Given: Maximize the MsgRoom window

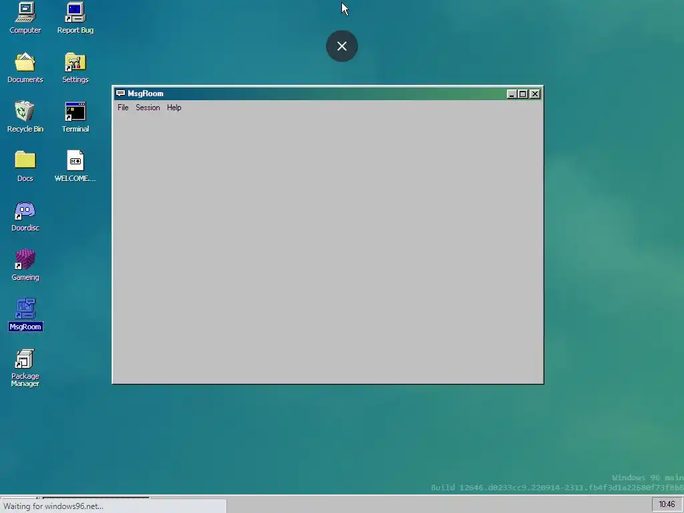Looking at the screenshot, I should point(522,94).
